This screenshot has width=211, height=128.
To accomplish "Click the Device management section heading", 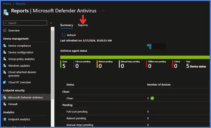I will coord(16,39).
